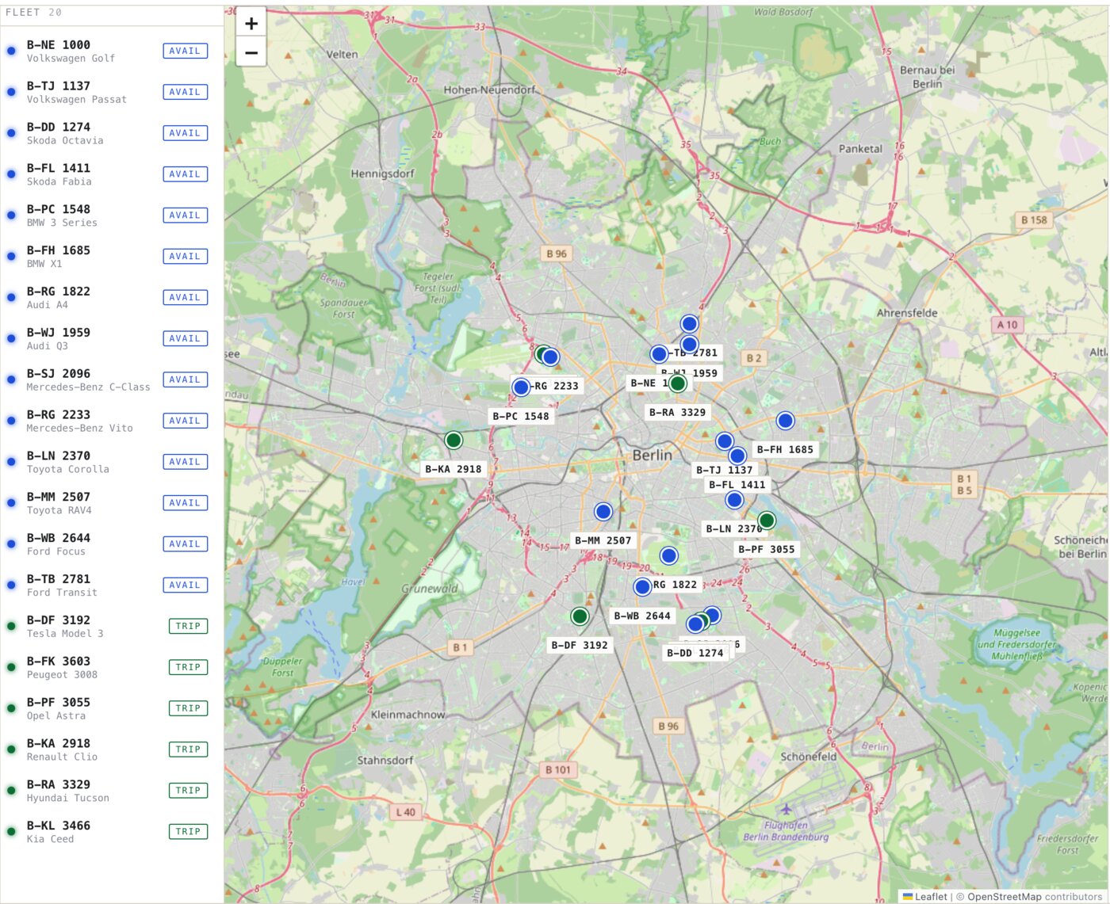Click the AVAIL badge for B-FL 1411

[x=185, y=174]
